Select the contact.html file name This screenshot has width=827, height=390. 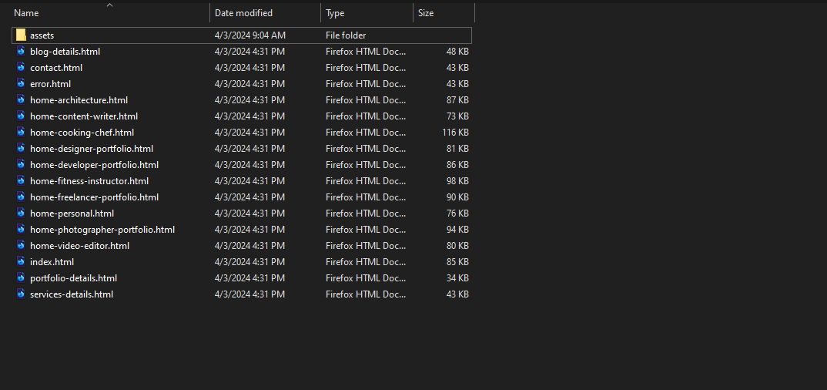click(56, 68)
